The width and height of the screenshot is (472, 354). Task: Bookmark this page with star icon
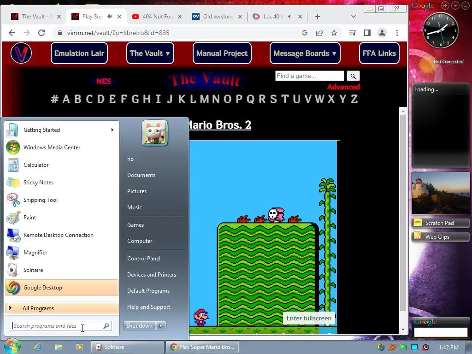[334, 33]
